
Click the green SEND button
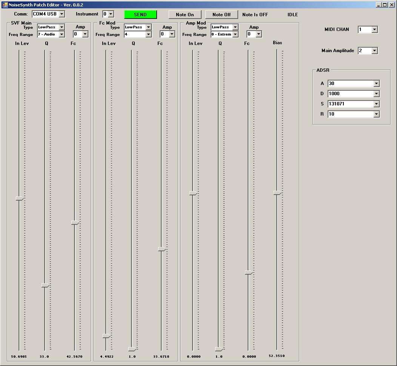140,14
